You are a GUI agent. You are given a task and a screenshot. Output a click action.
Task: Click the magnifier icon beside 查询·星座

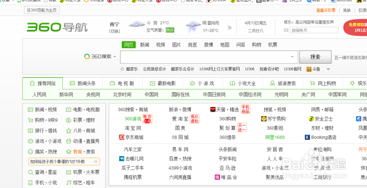(x=30, y=172)
